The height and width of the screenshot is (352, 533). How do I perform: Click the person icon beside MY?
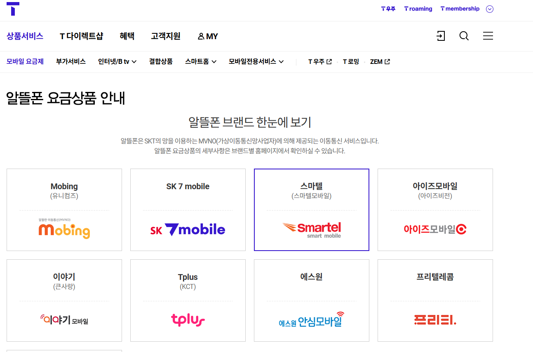tap(201, 36)
